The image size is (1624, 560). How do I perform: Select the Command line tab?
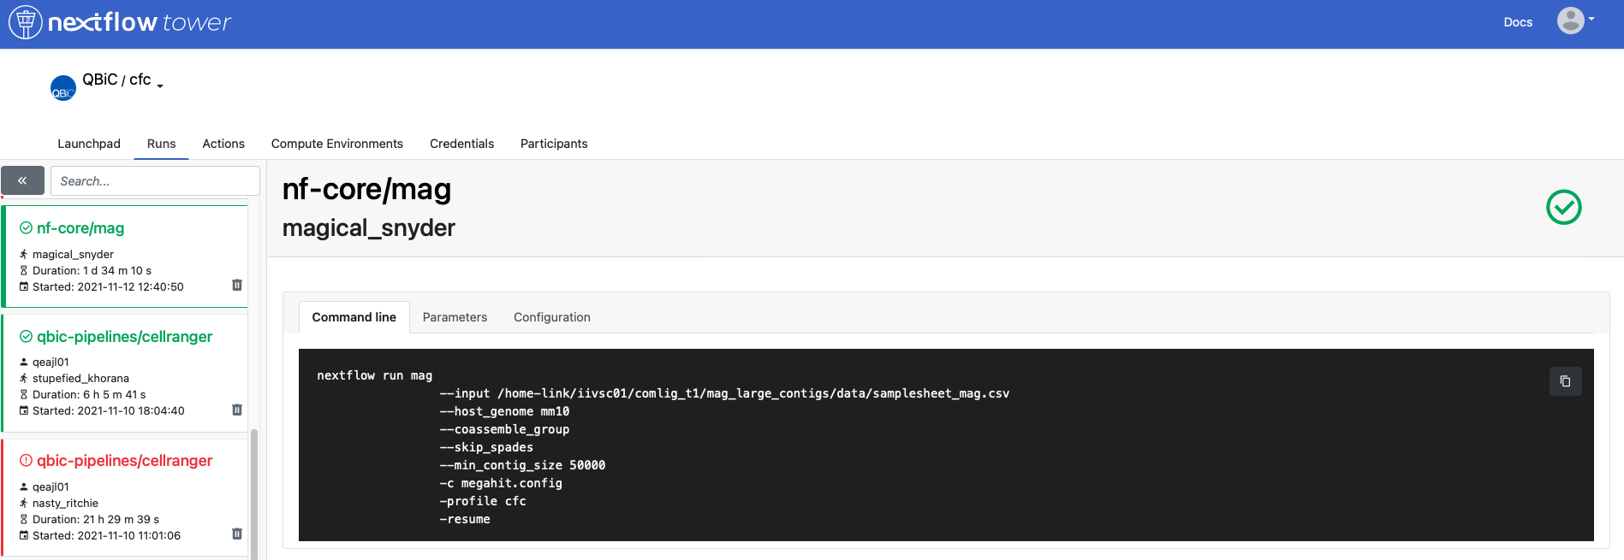[x=354, y=317]
